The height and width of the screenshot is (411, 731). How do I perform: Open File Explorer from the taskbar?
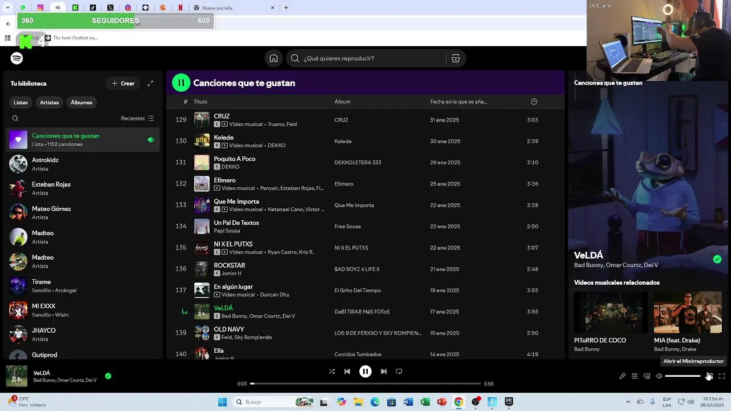pyautogui.click(x=358, y=402)
